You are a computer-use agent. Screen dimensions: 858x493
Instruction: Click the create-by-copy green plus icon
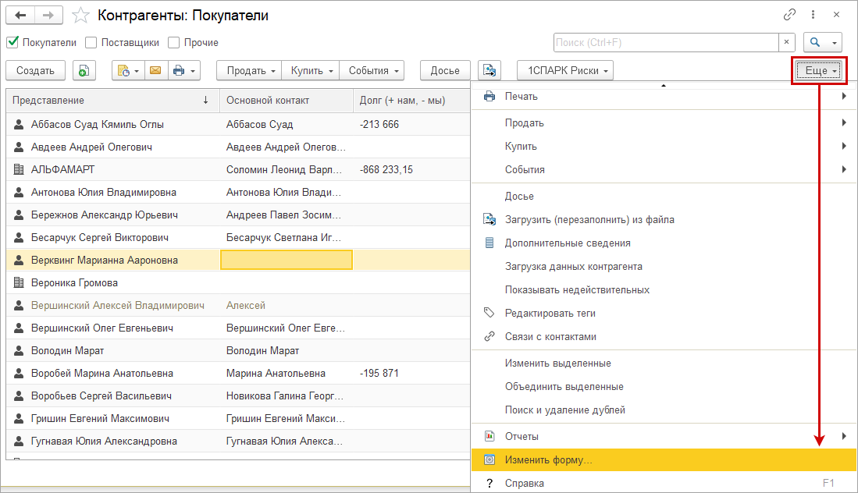[x=84, y=70]
